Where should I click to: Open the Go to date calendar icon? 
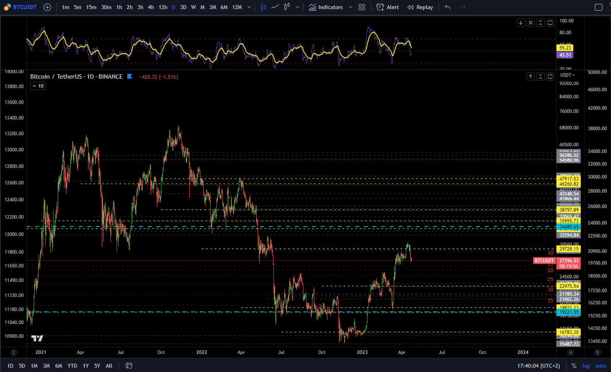[x=129, y=365]
